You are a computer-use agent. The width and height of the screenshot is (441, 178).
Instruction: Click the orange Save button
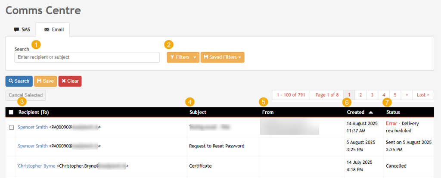click(45, 81)
